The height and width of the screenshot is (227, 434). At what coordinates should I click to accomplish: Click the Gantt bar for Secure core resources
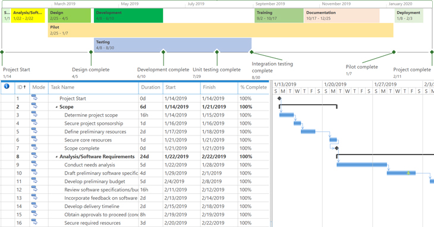[x=334, y=140]
